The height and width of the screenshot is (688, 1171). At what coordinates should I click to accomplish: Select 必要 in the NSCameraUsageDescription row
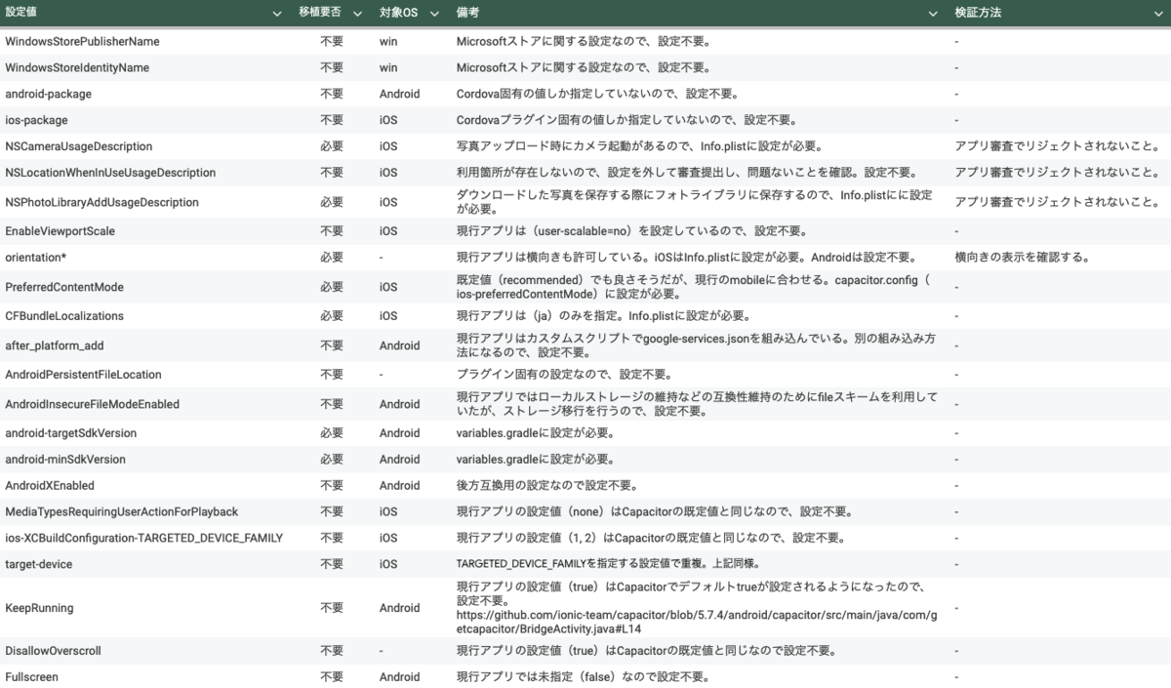(x=332, y=146)
